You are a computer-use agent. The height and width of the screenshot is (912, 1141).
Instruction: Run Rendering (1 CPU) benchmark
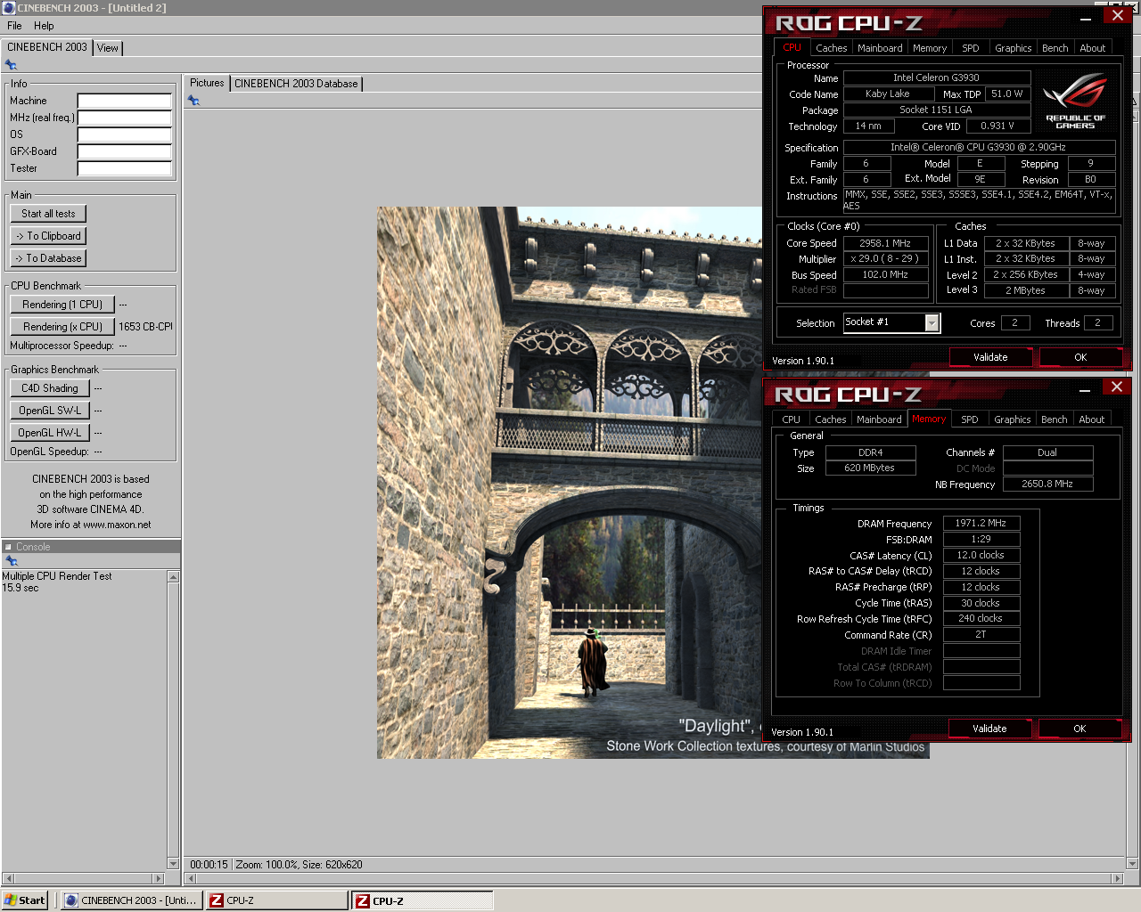click(62, 305)
